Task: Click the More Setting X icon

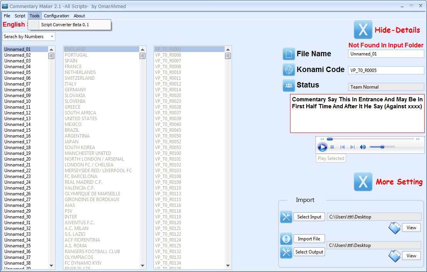Action: [x=363, y=182]
